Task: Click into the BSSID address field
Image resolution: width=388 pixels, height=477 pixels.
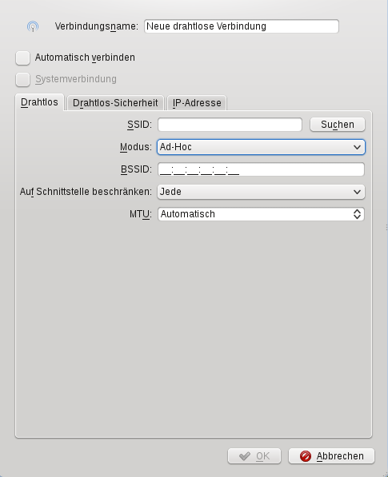Action: point(261,169)
